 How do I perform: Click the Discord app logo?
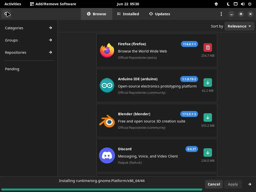(107, 155)
